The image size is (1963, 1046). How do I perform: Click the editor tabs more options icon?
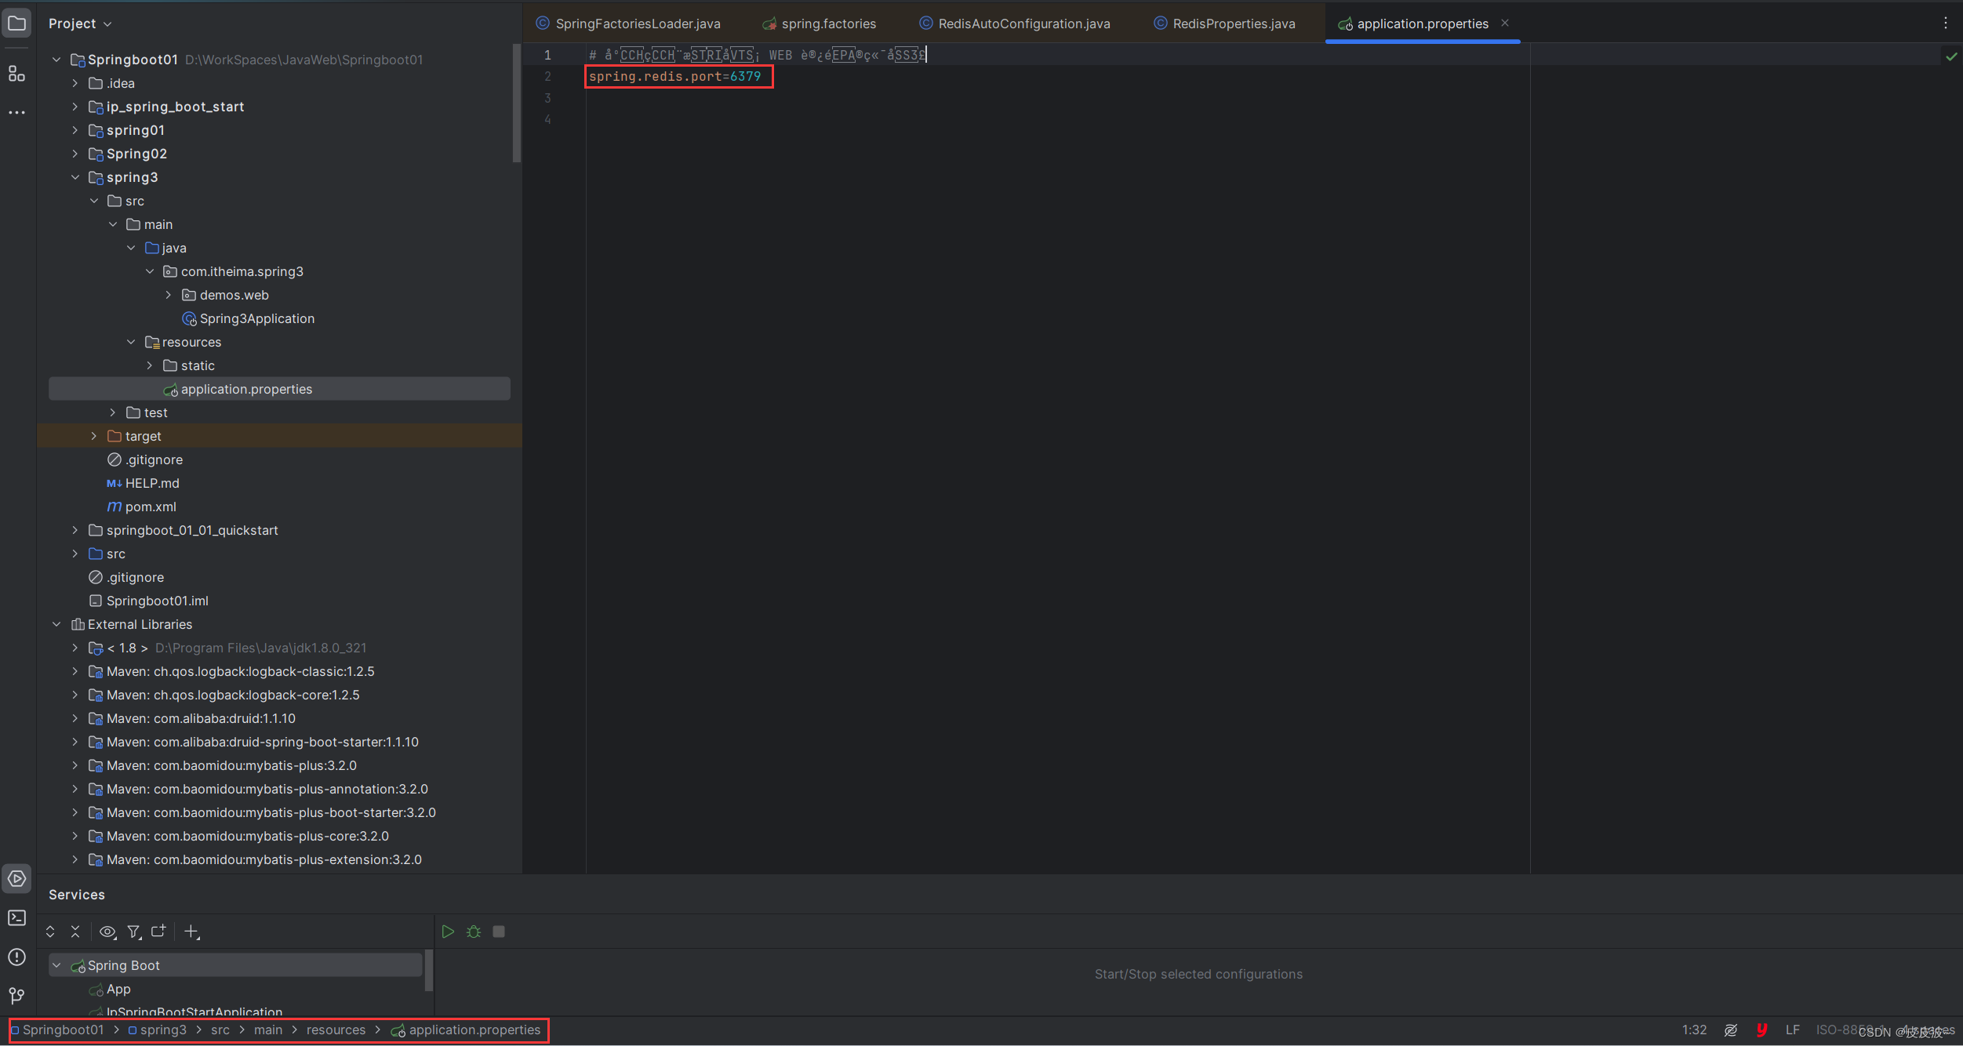[x=1945, y=24]
